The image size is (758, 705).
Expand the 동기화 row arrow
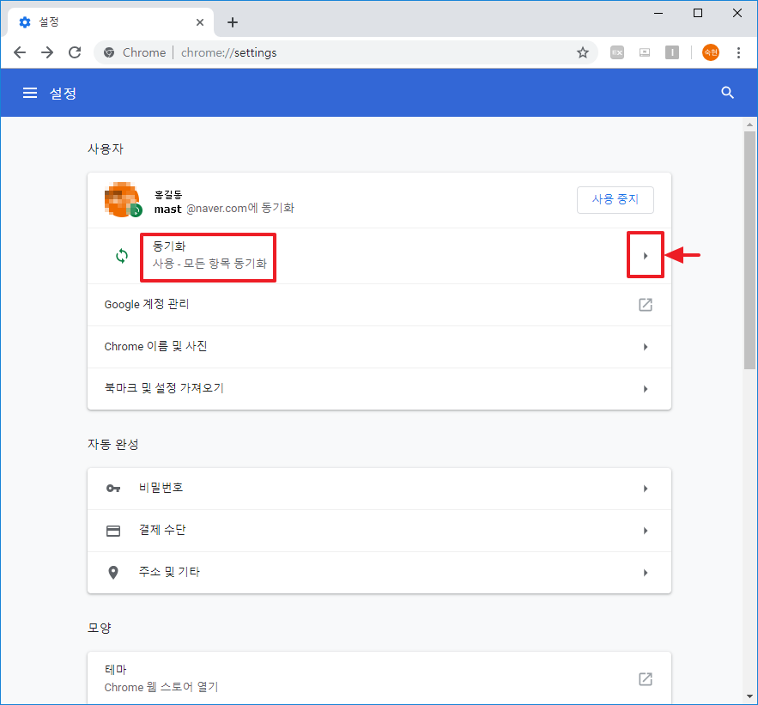[646, 256]
